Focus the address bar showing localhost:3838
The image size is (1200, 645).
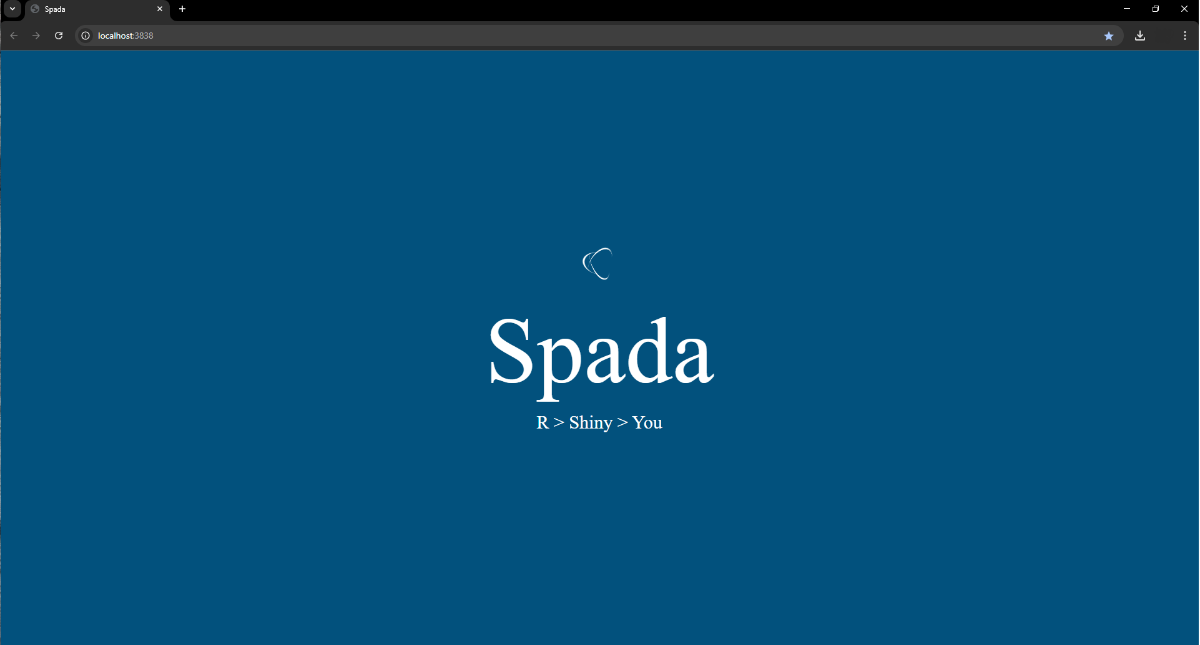562,36
